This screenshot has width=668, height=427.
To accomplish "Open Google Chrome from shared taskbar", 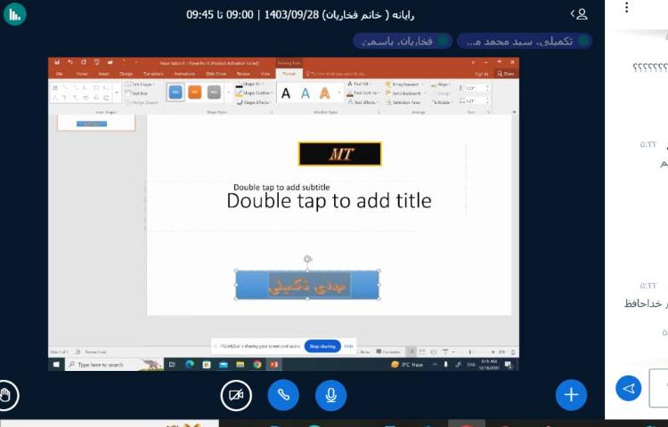I will point(257,365).
